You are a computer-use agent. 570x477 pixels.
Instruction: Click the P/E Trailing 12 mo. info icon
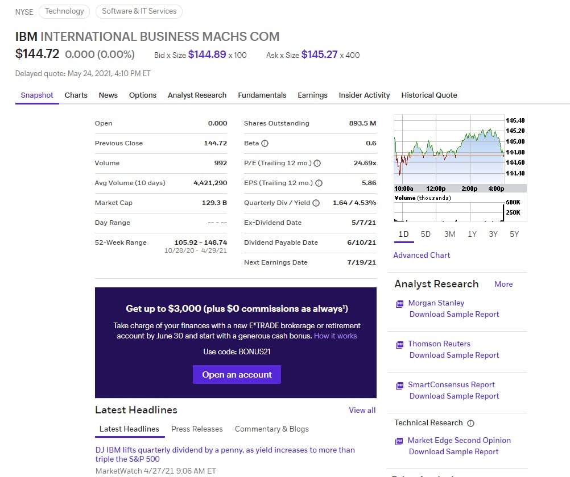click(317, 164)
